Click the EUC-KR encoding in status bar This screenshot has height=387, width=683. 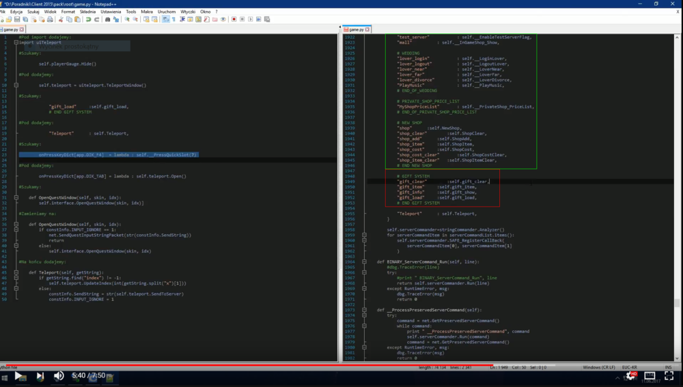pyautogui.click(x=630, y=367)
